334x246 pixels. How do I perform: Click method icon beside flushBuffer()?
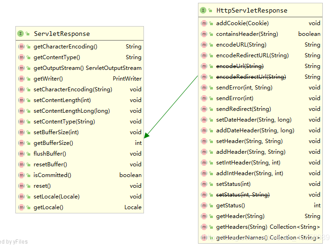(21, 154)
